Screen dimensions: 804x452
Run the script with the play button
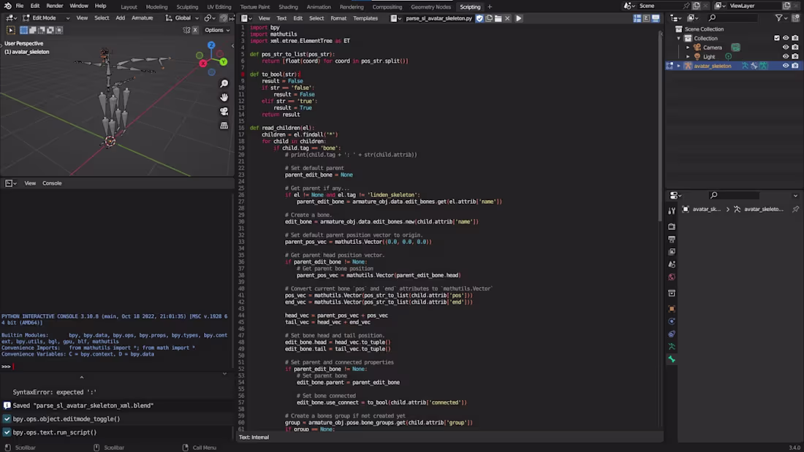point(519,18)
